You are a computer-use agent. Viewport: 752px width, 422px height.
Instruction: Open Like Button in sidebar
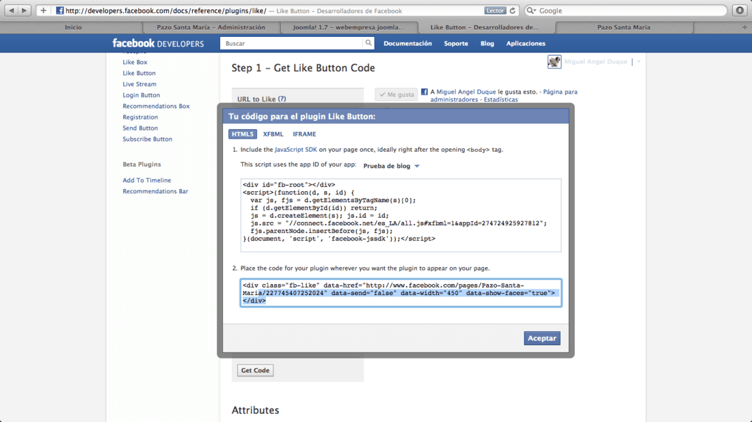click(x=139, y=73)
